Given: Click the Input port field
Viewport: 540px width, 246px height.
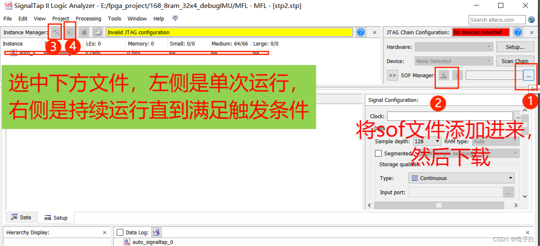Looking at the screenshot, I should [455, 192].
